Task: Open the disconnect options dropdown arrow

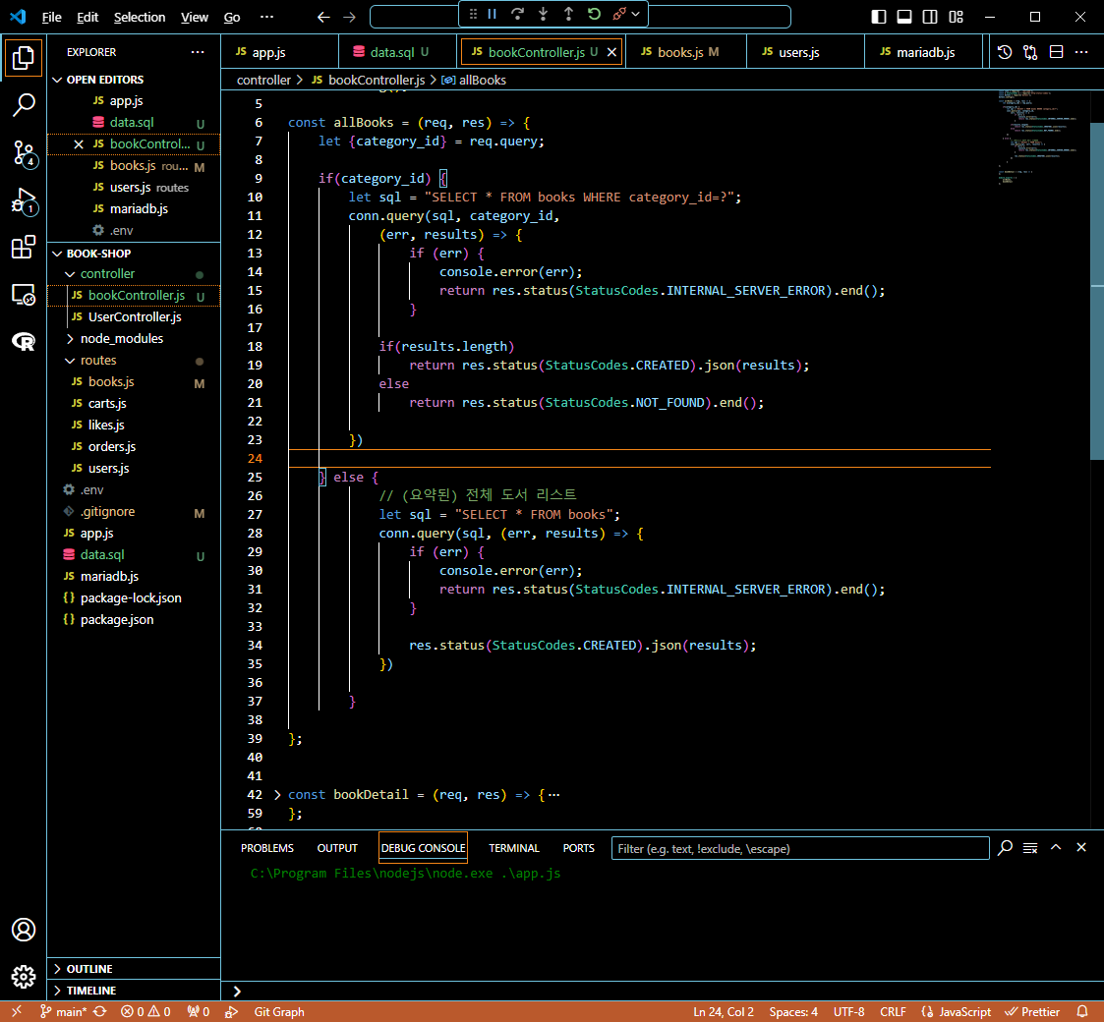Action: click(x=636, y=14)
